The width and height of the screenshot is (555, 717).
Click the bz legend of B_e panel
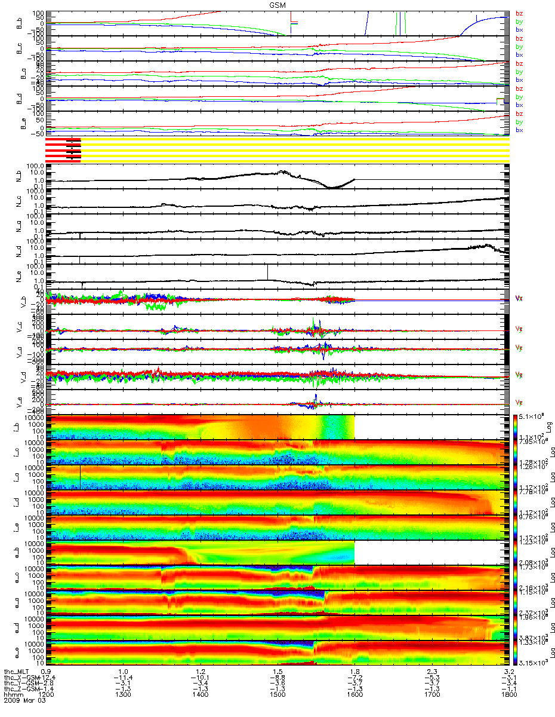(x=519, y=114)
